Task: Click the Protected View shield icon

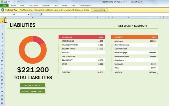Action: [x=3, y=10]
